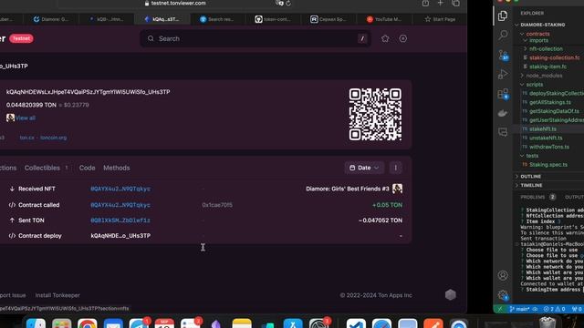Switch to the Code tab
This screenshot has height=328, width=584.
click(x=88, y=168)
